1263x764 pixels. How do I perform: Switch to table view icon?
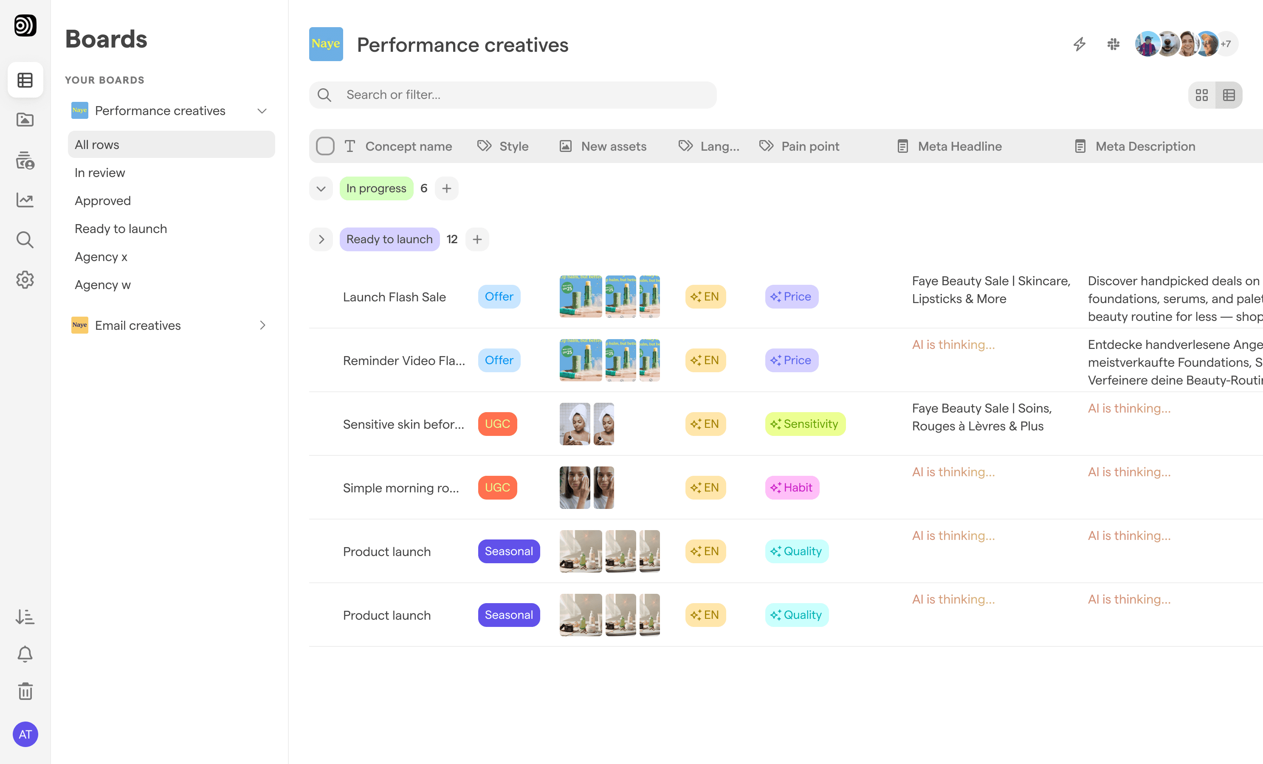[x=1229, y=95]
